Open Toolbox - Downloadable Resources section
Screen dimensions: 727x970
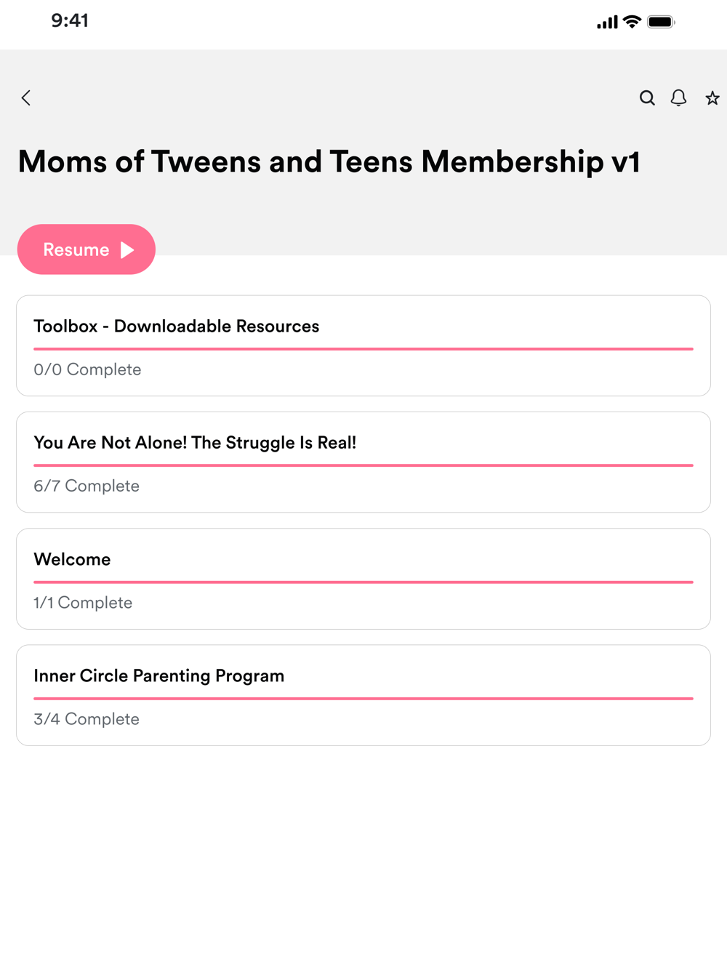point(177,326)
